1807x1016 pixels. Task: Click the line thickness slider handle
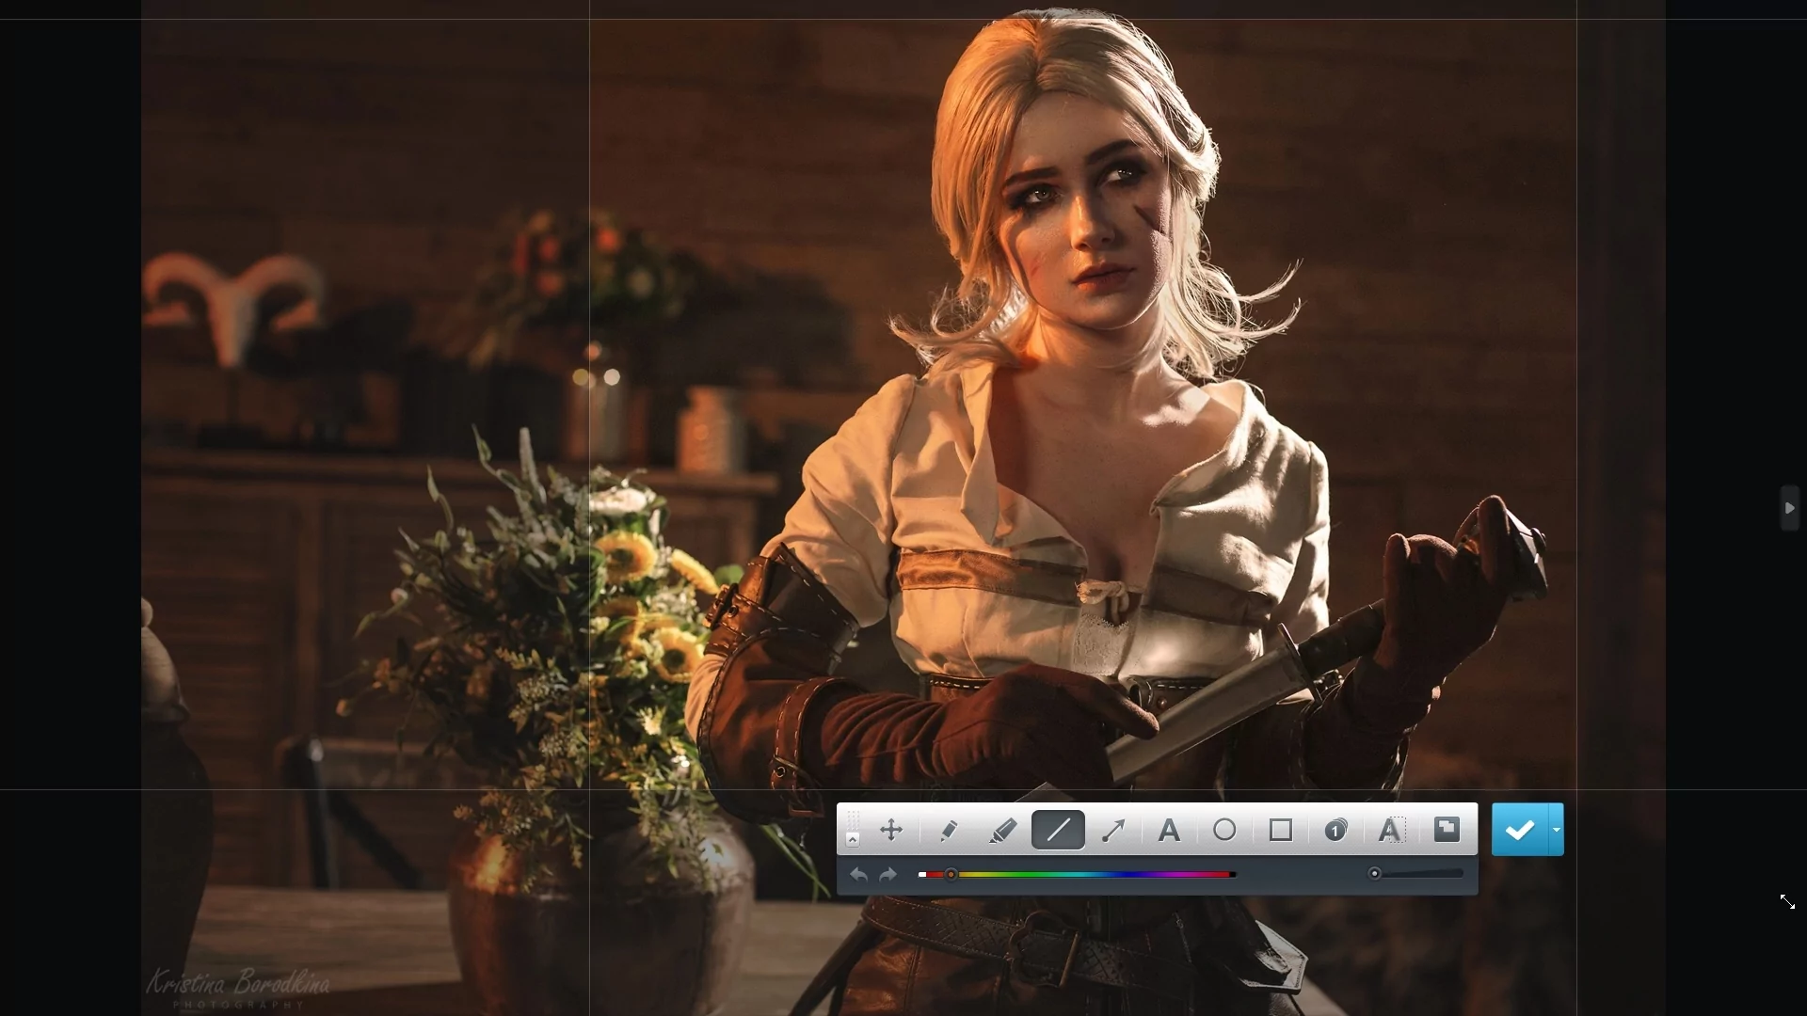click(x=1375, y=874)
